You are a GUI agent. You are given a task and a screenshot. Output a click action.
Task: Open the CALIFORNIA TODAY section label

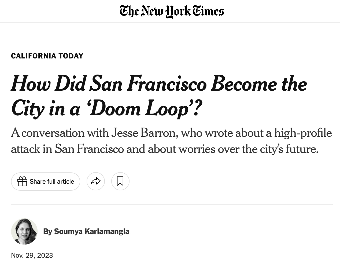(x=47, y=56)
